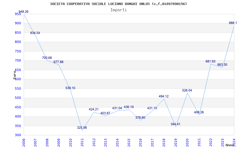Click the 431.04 value label
The width and height of the screenshot is (237, 148).
117,108
